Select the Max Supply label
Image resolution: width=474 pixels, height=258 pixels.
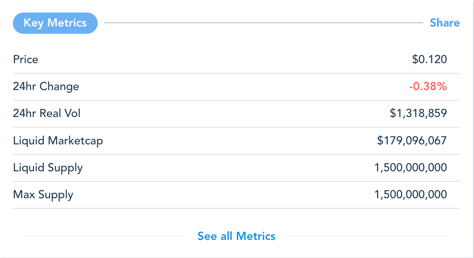coord(43,195)
